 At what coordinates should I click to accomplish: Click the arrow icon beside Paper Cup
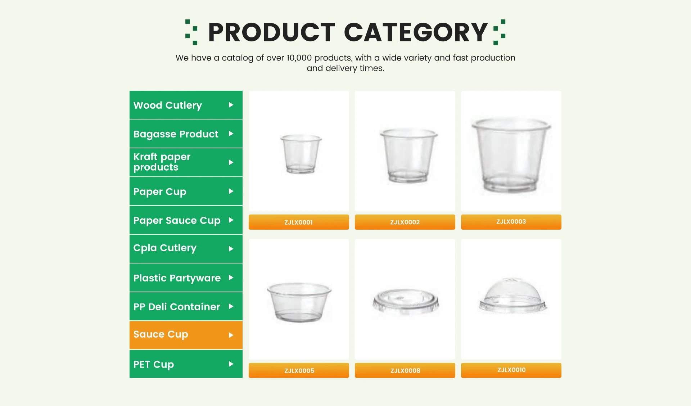(231, 191)
